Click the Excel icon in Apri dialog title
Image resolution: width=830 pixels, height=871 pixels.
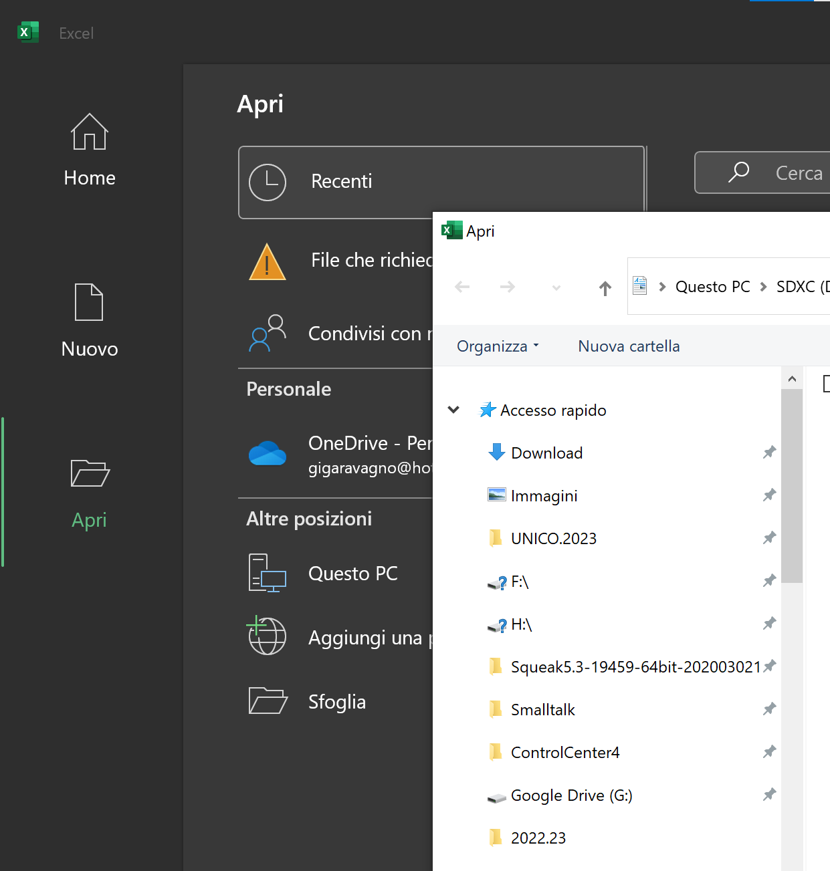(452, 231)
